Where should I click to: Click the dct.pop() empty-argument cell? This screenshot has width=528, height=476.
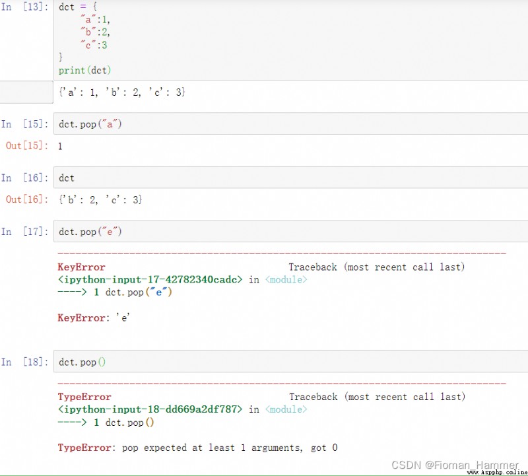tap(290, 362)
